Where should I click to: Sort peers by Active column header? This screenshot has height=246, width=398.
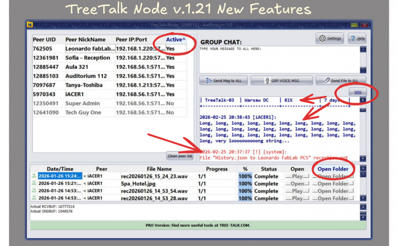(176, 40)
